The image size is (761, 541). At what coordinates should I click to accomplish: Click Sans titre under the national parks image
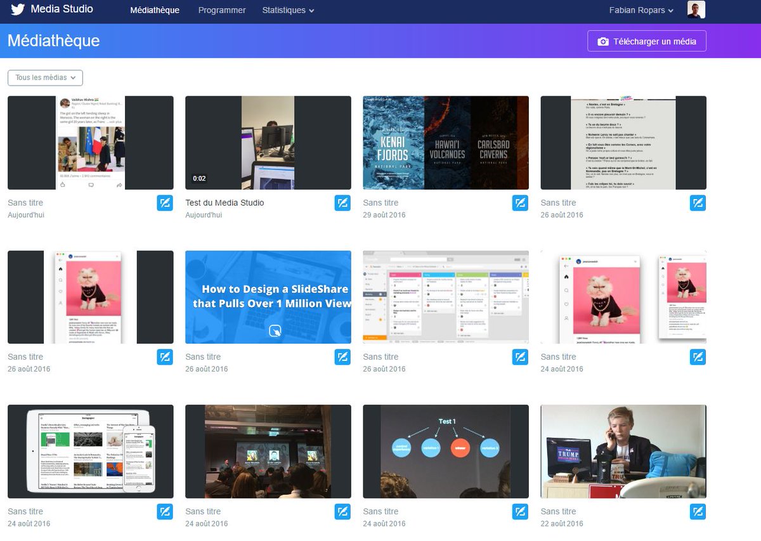[x=380, y=203]
